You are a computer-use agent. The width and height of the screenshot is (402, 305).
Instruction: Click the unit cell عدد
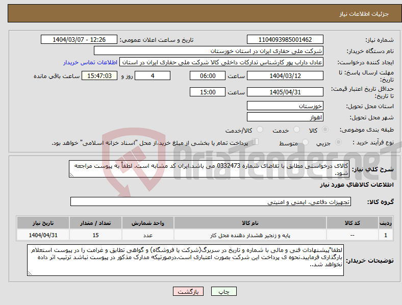click(x=148, y=235)
